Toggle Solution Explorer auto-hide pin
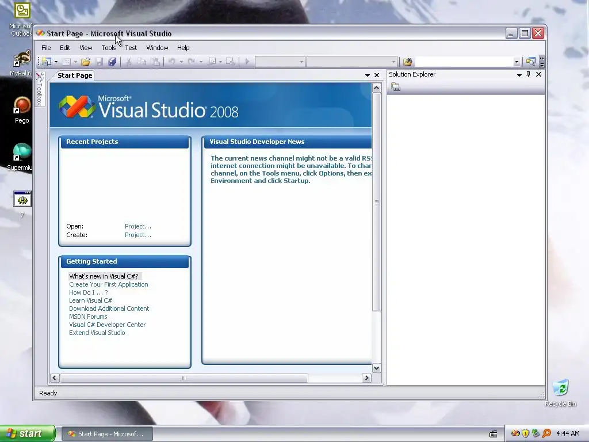Image resolution: width=589 pixels, height=442 pixels. pyautogui.click(x=529, y=74)
